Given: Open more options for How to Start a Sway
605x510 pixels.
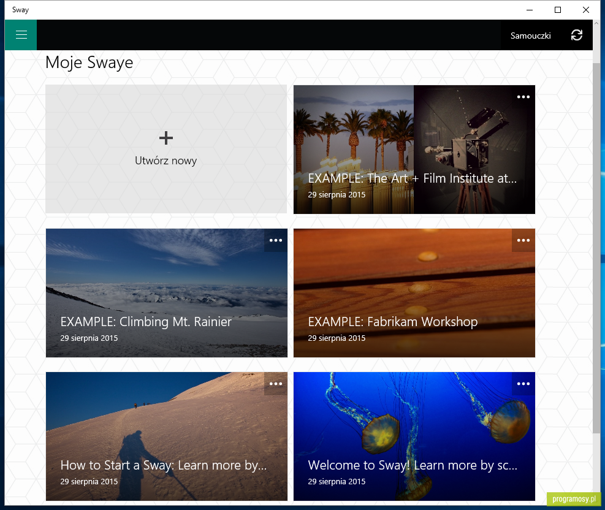Looking at the screenshot, I should point(275,384).
